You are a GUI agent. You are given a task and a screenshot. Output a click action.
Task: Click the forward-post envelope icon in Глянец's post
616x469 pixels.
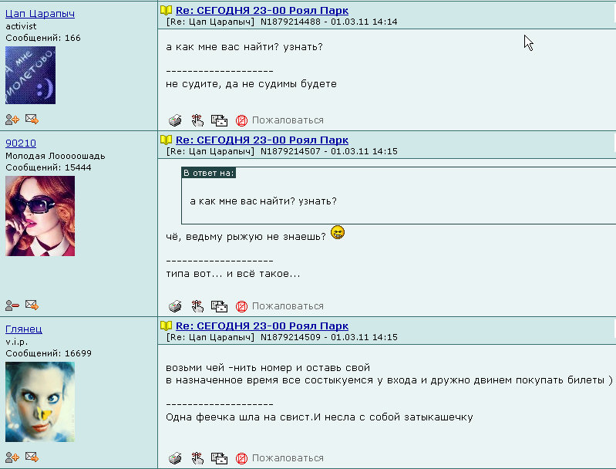pos(220,458)
